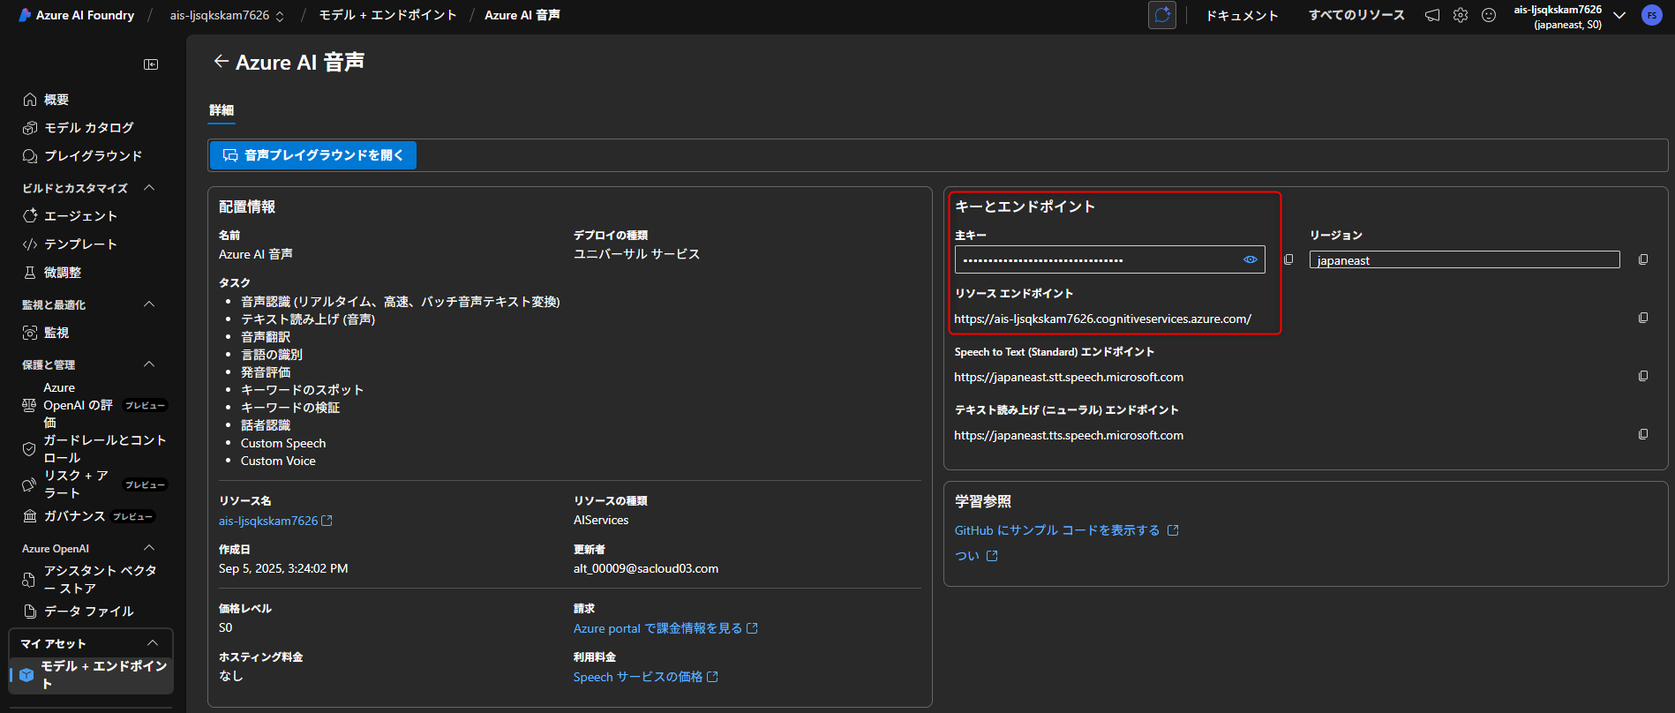Click the Custom Speech task item
1675x713 pixels.
(283, 443)
